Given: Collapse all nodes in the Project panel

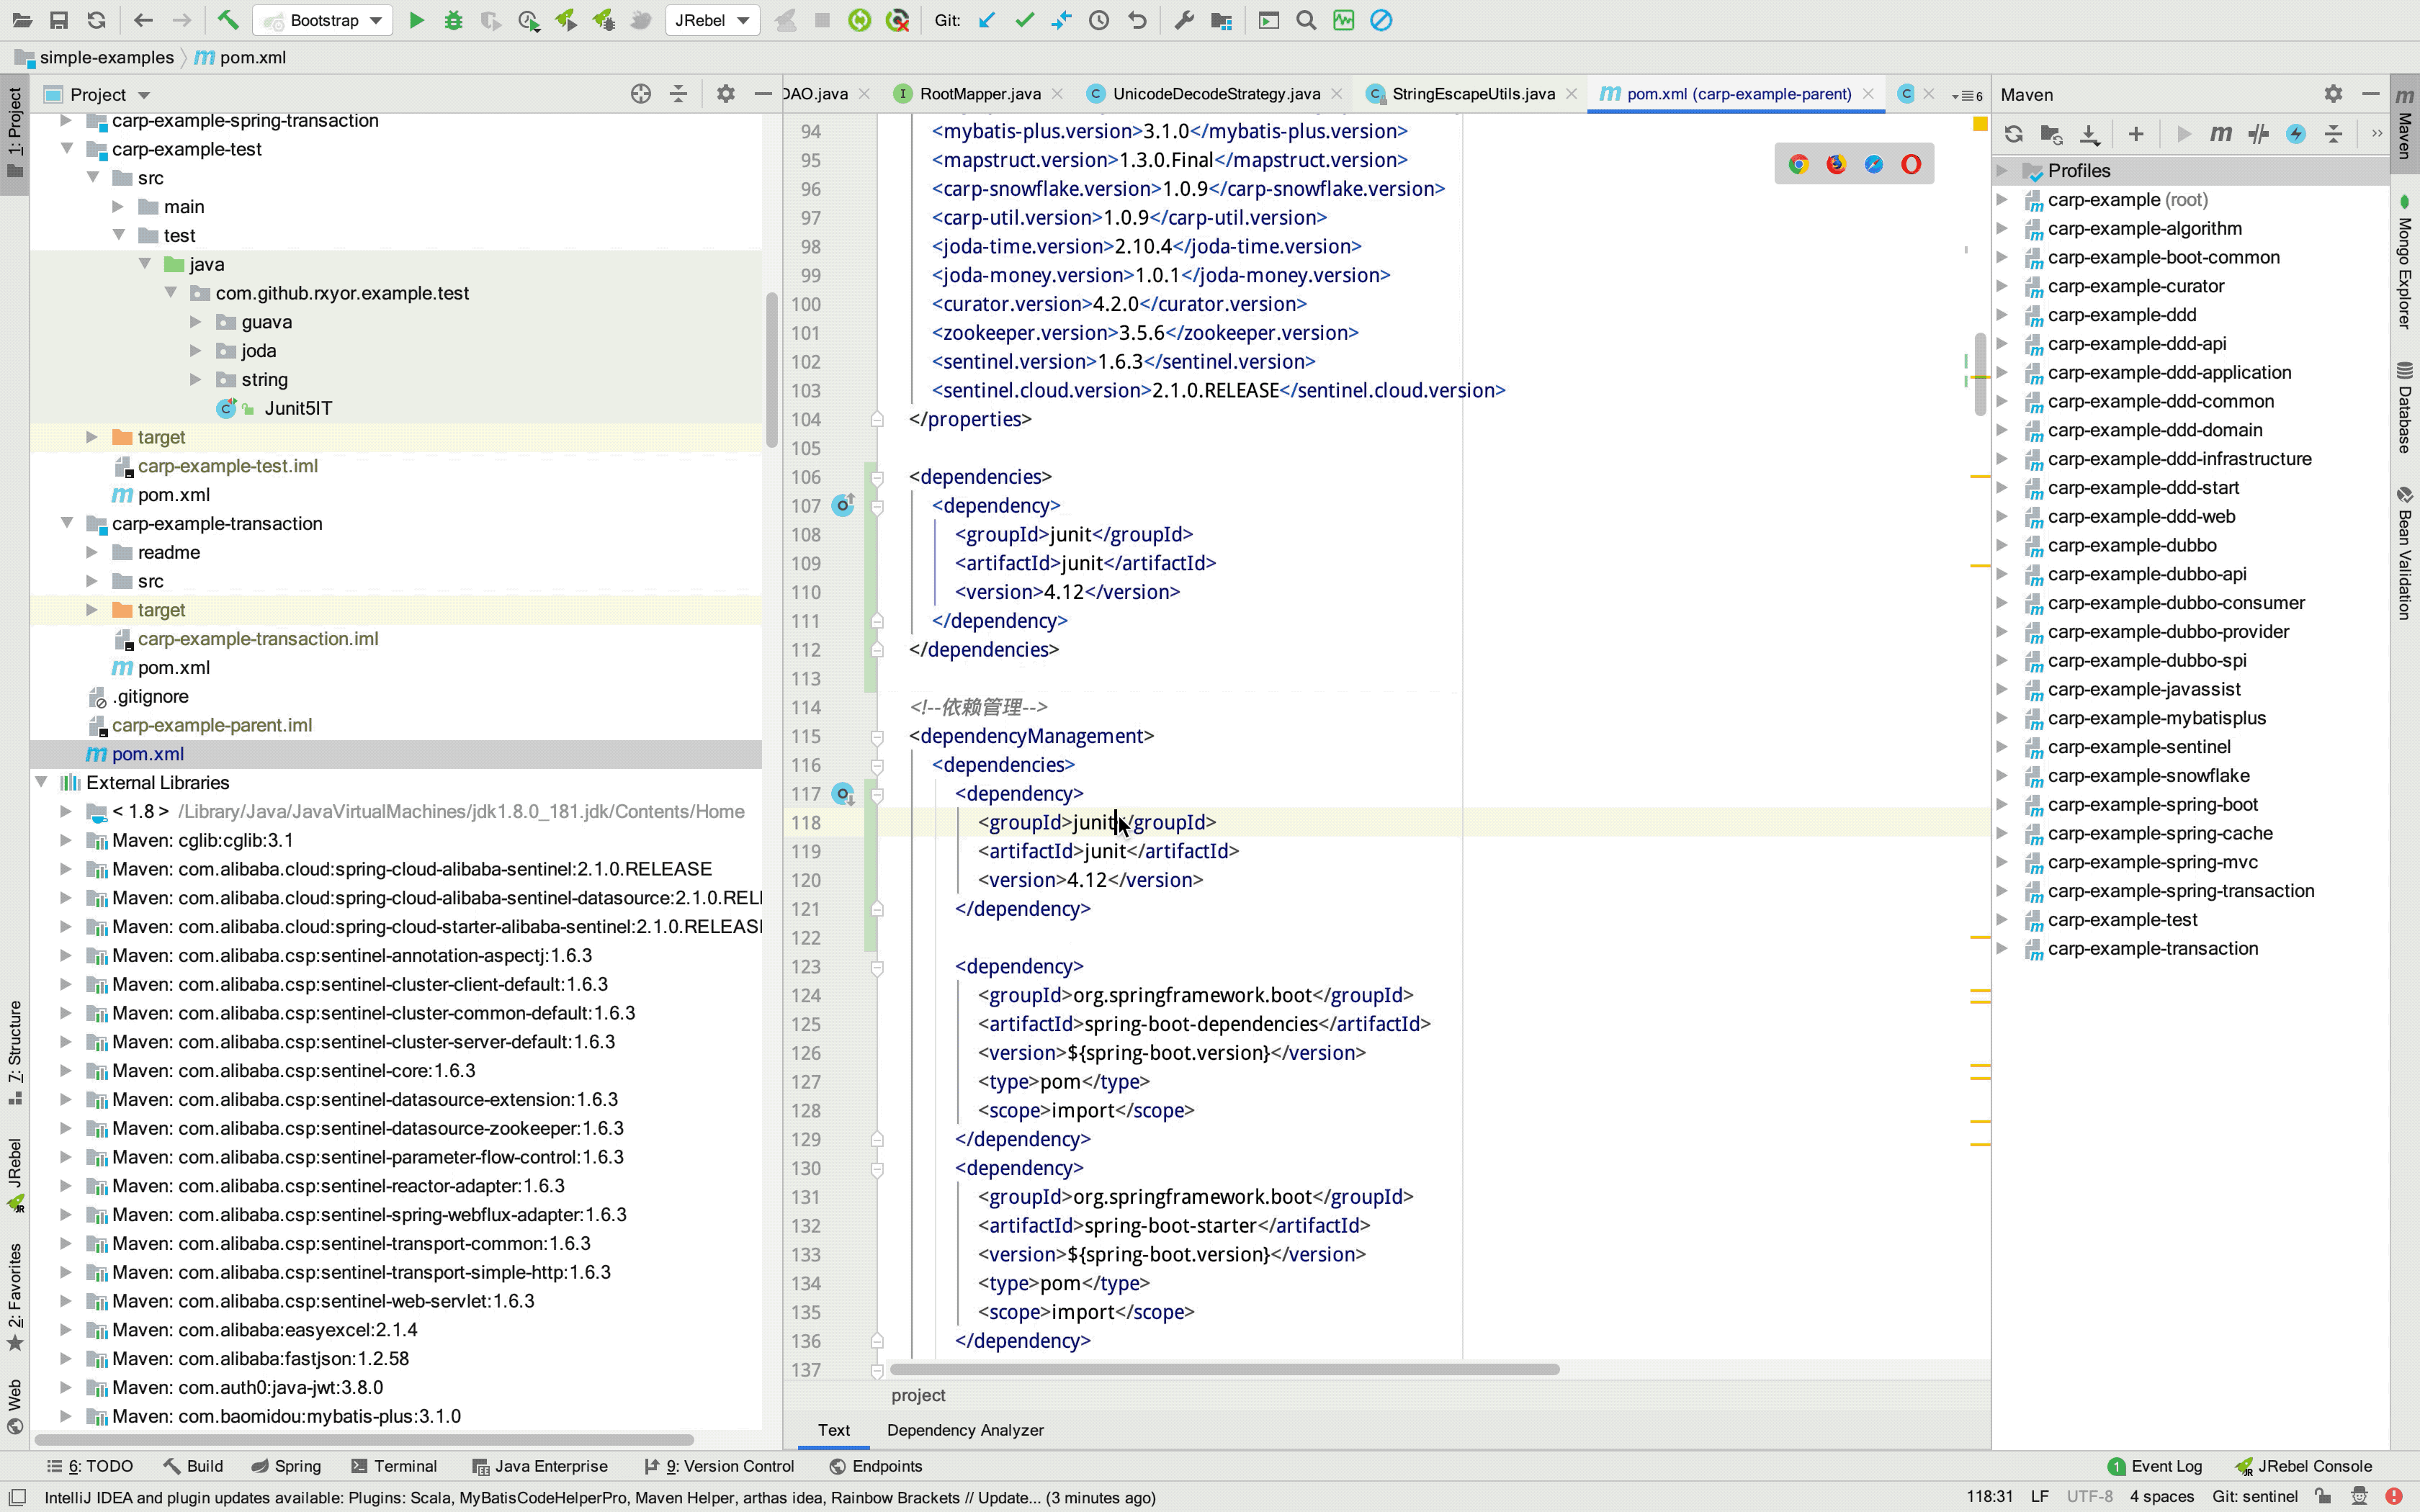Looking at the screenshot, I should pos(679,94).
